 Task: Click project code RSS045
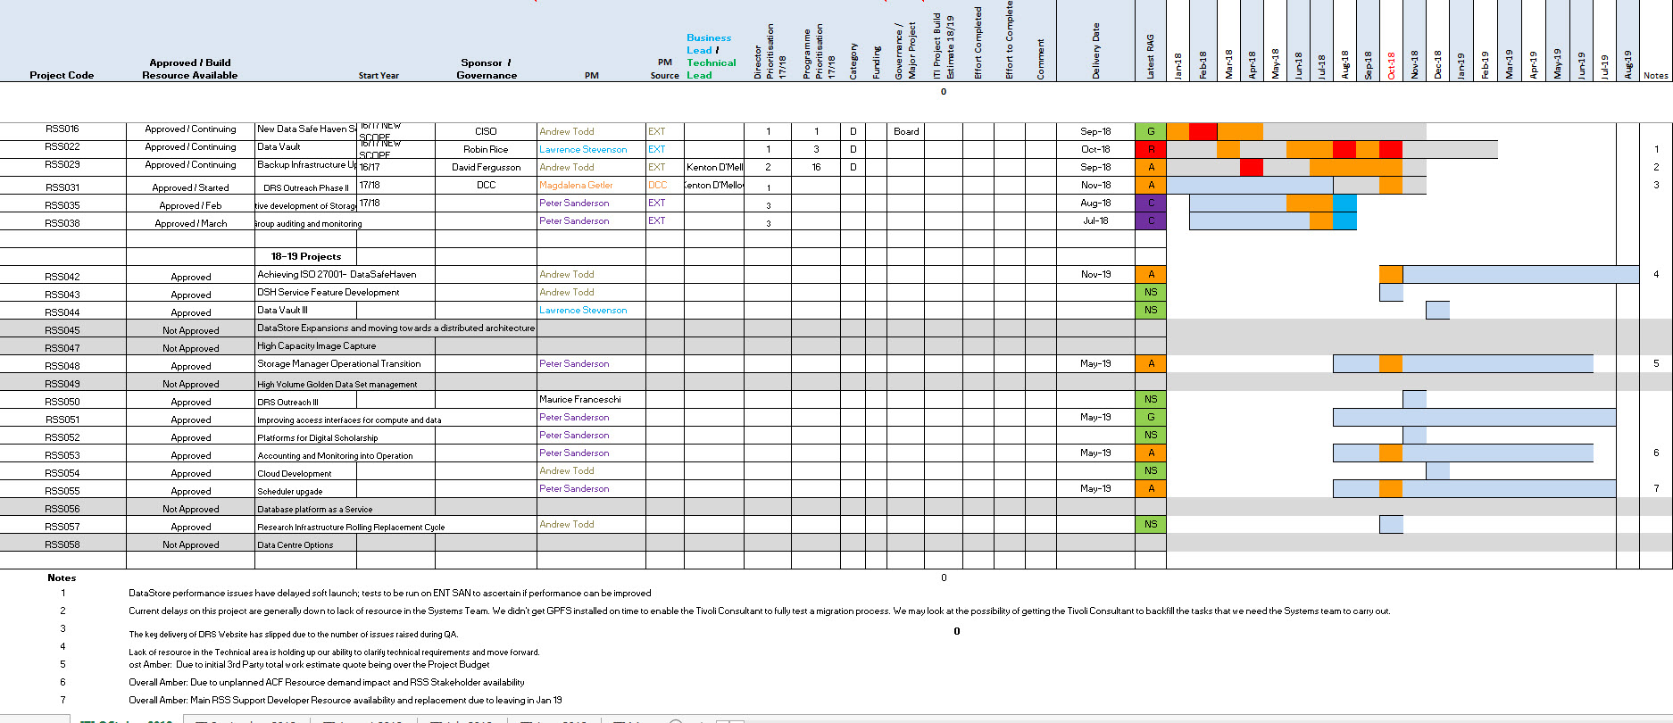[62, 330]
